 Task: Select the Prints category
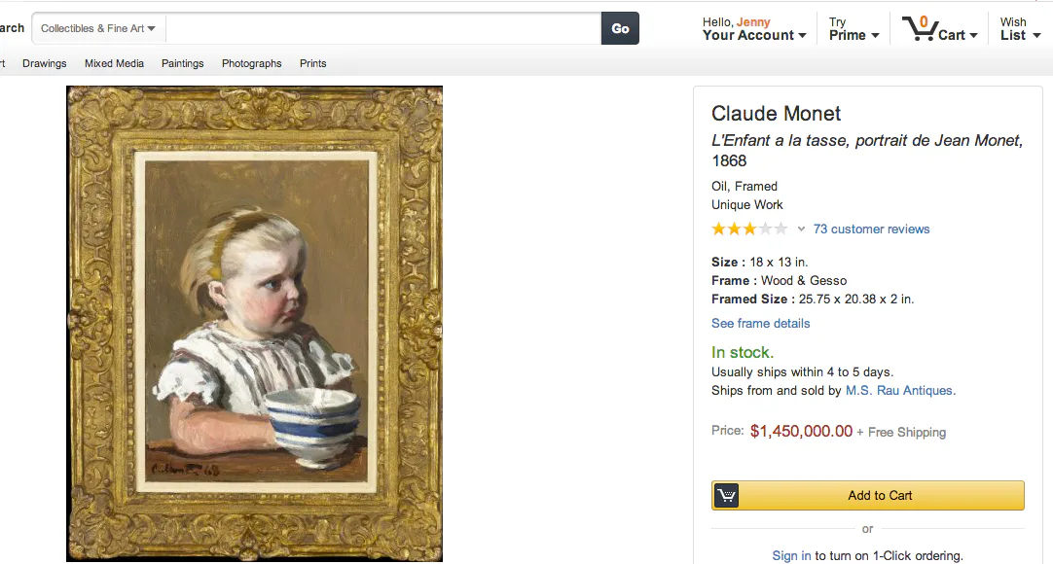click(x=313, y=63)
